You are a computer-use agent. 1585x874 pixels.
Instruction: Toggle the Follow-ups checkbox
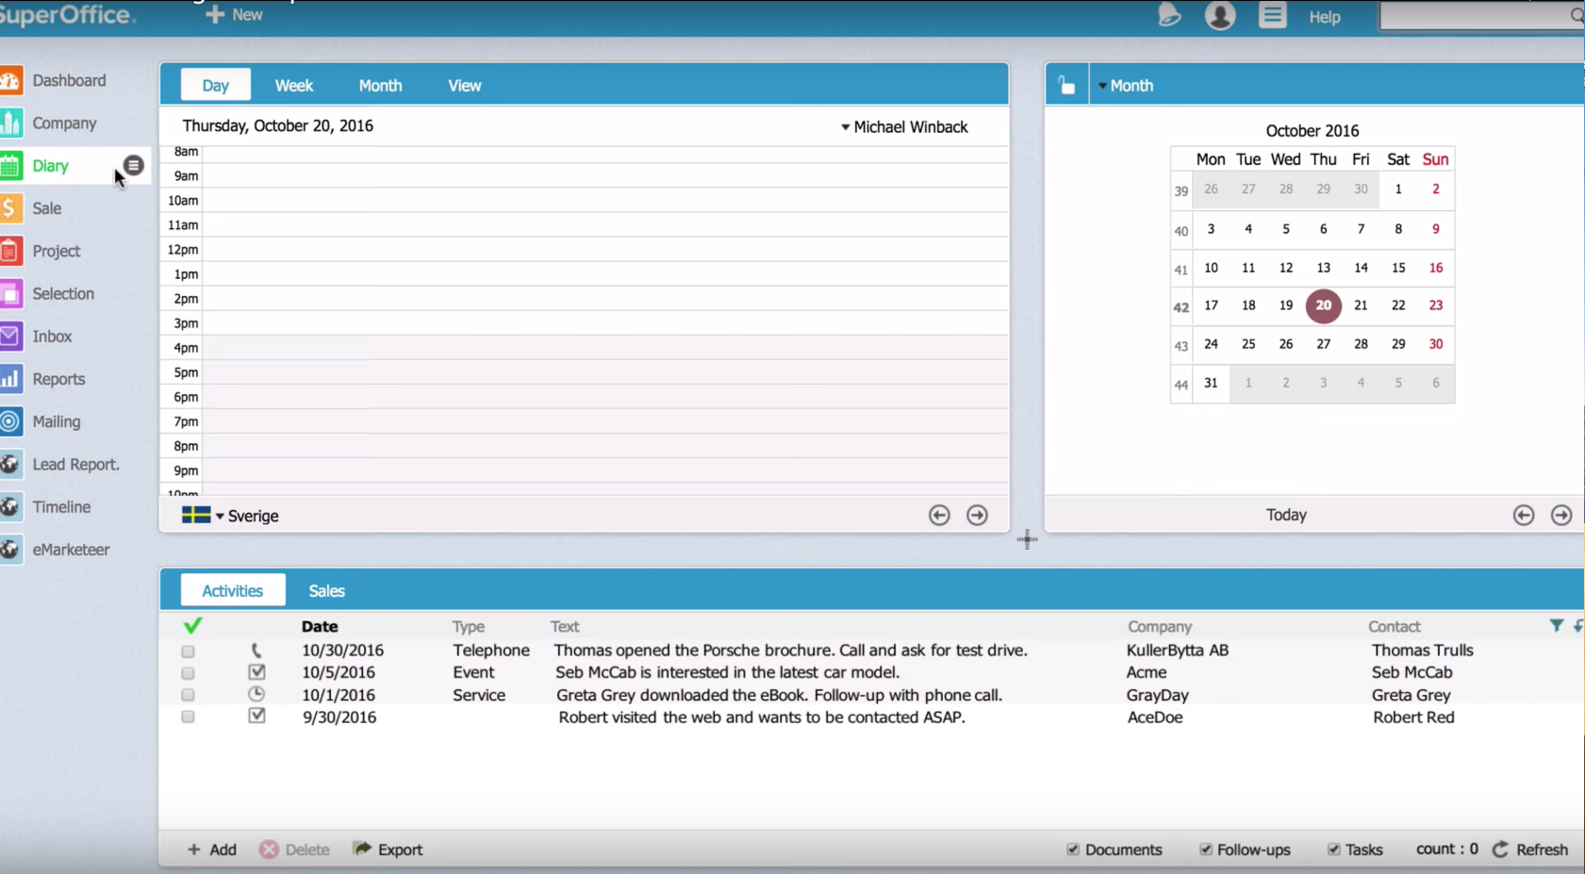click(x=1206, y=849)
